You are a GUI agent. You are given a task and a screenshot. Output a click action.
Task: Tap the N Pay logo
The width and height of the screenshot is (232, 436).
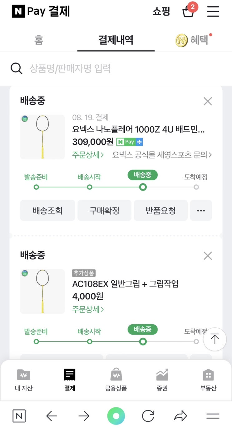coord(41,12)
